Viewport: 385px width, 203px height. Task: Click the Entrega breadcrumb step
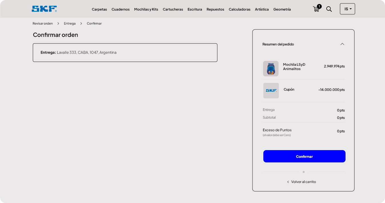(70, 23)
